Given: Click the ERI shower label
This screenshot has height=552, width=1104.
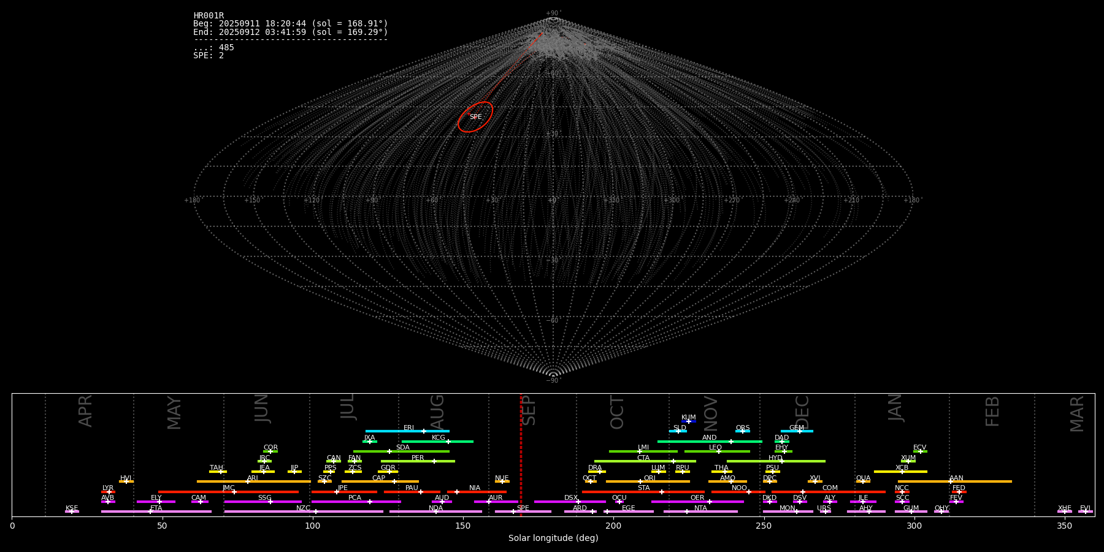Looking at the screenshot, I should pos(409,428).
